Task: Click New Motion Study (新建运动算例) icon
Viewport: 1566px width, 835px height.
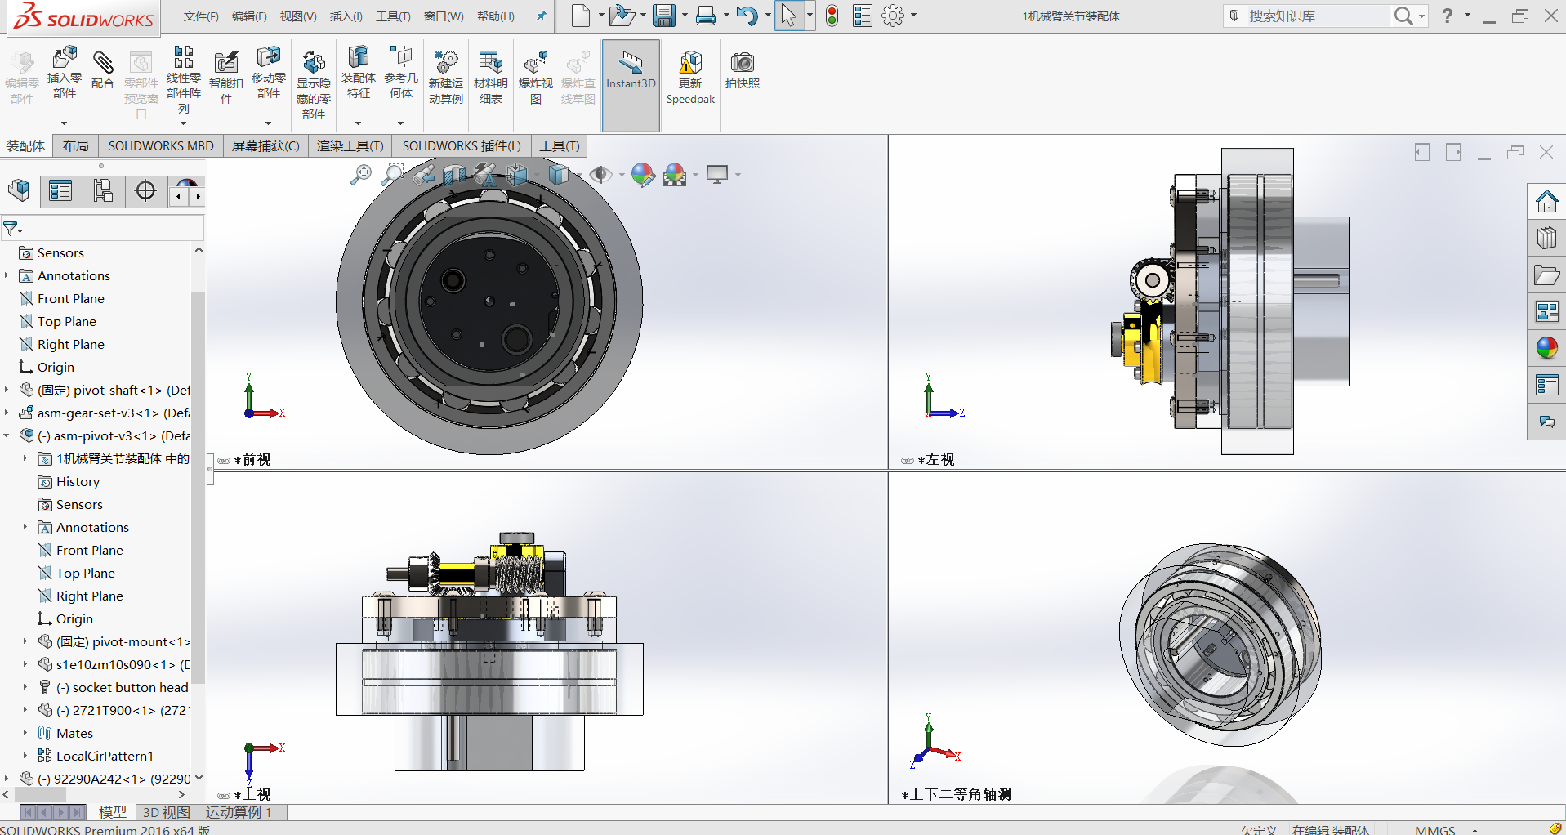Action: click(446, 62)
